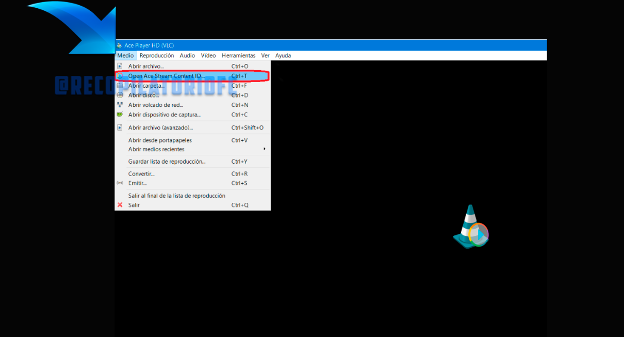624x337 pixels.
Task: Click the network icon beside Abrir volcado
Action: point(120,105)
